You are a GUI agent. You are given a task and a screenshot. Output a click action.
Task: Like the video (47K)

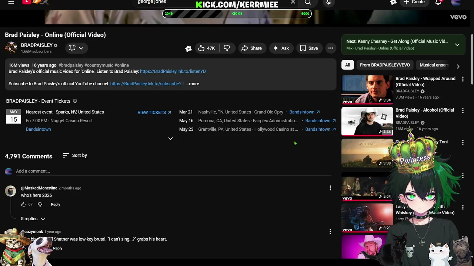point(207,48)
